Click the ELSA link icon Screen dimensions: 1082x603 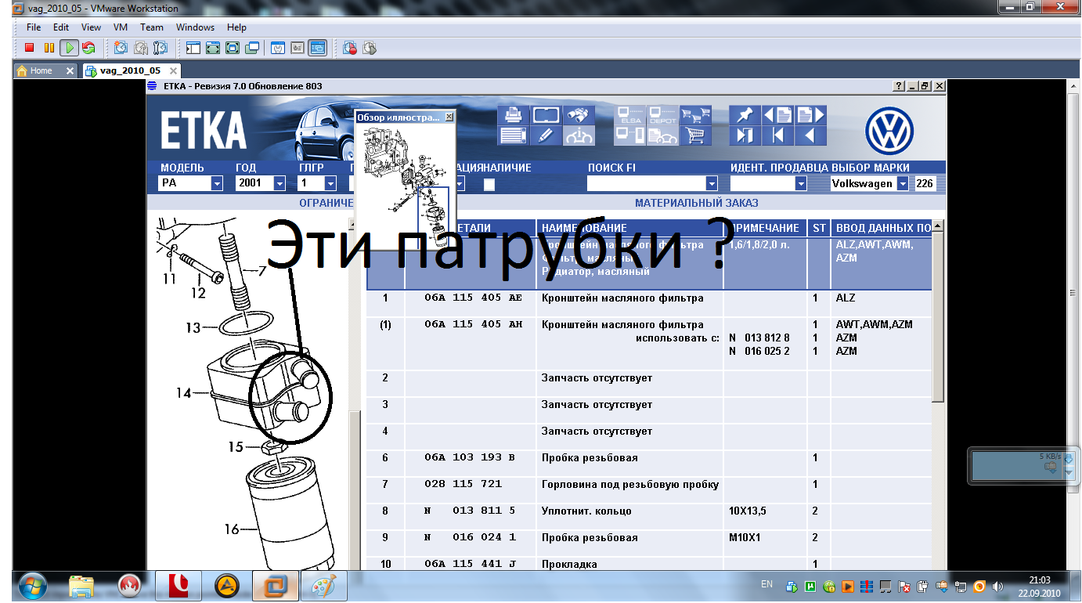[630, 115]
